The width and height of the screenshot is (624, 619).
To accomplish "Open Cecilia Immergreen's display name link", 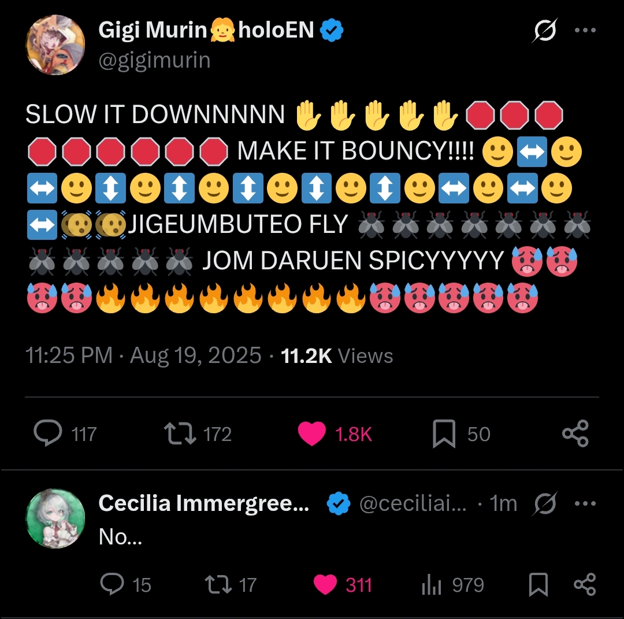I will (x=203, y=504).
